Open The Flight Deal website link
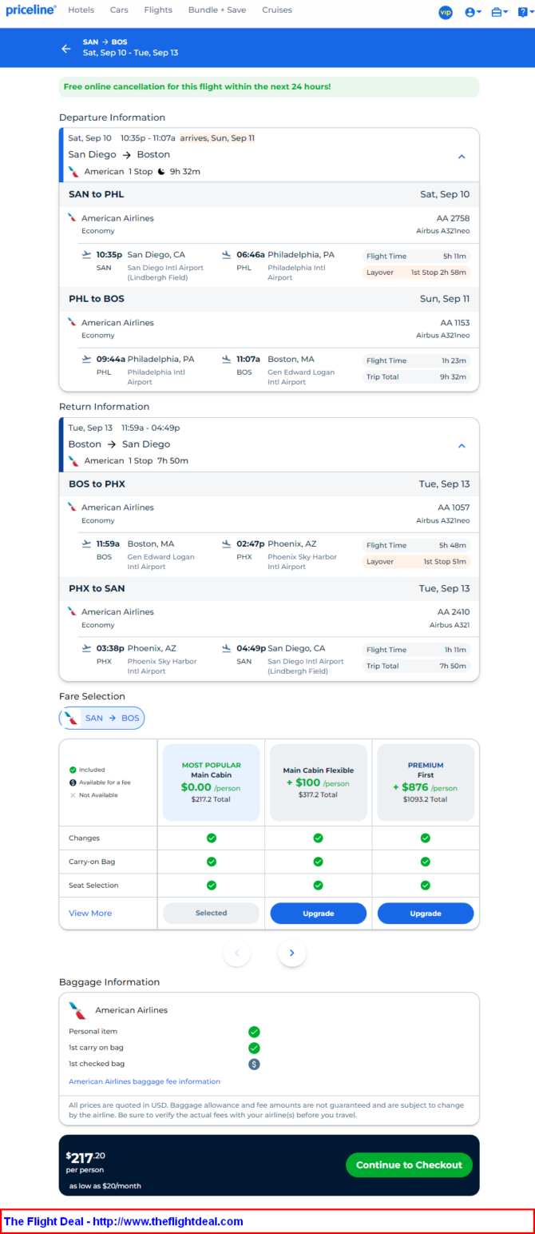The height and width of the screenshot is (1234, 535). pyautogui.click(x=124, y=1222)
